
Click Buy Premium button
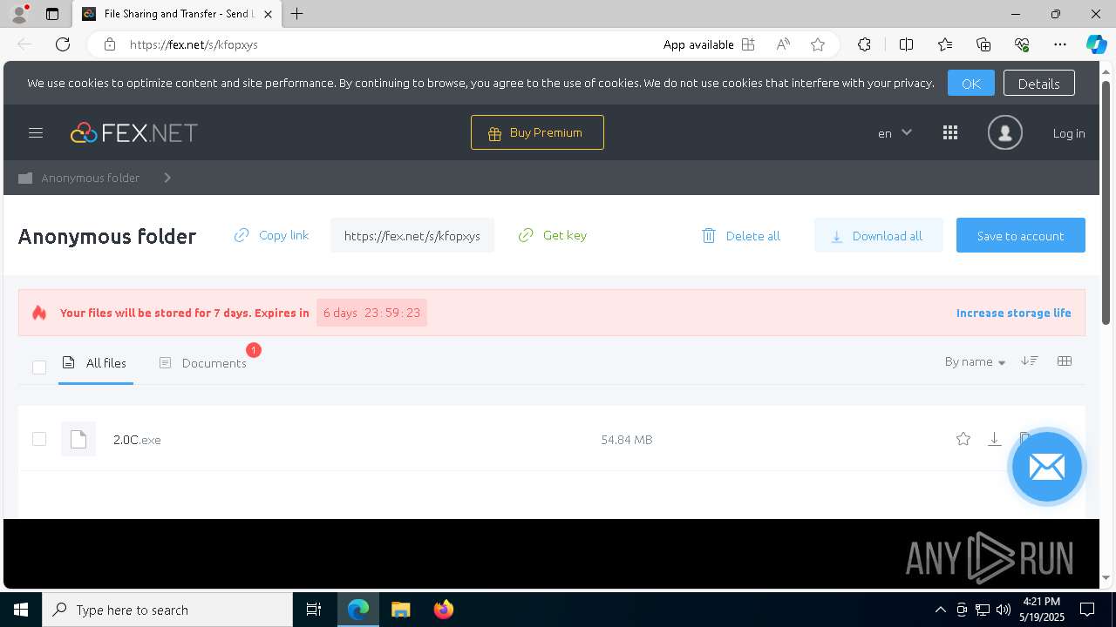(x=537, y=132)
